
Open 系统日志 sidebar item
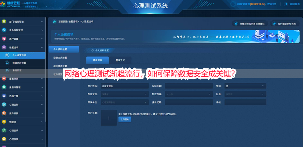pos(23,70)
